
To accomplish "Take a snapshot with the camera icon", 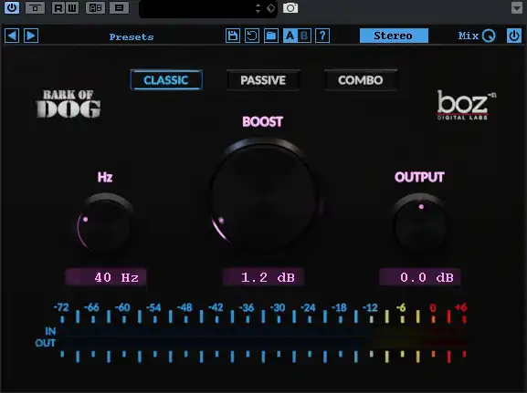I will coord(290,7).
